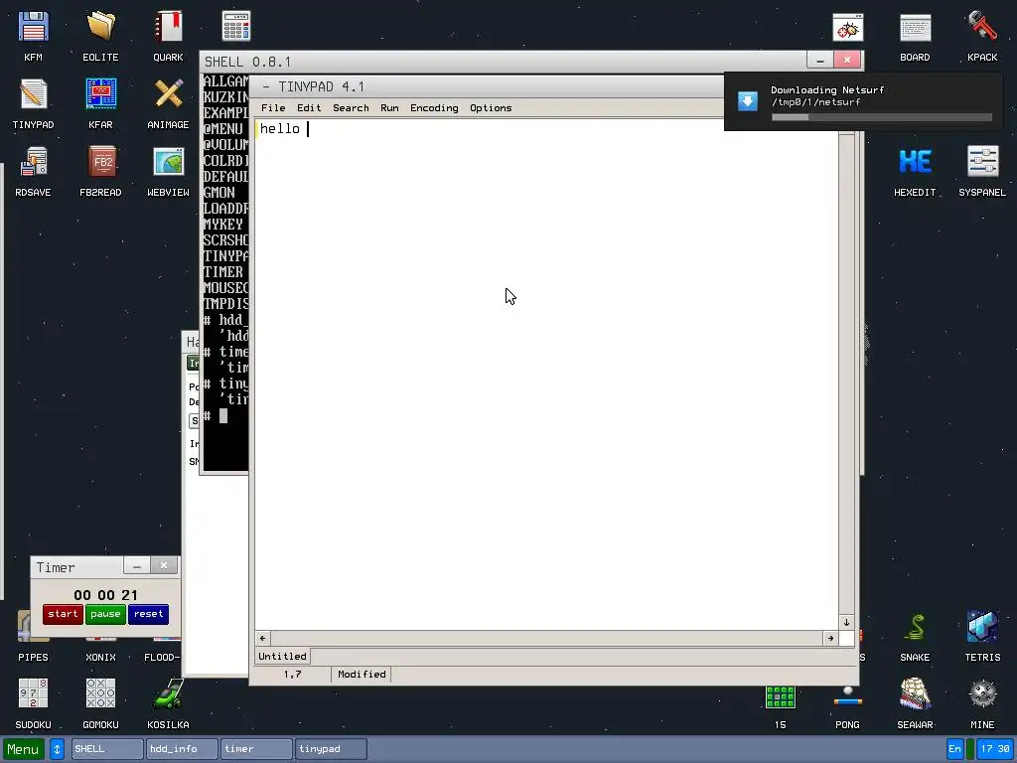Switch to timer in the taskbar
1017x763 pixels.
pyautogui.click(x=256, y=749)
